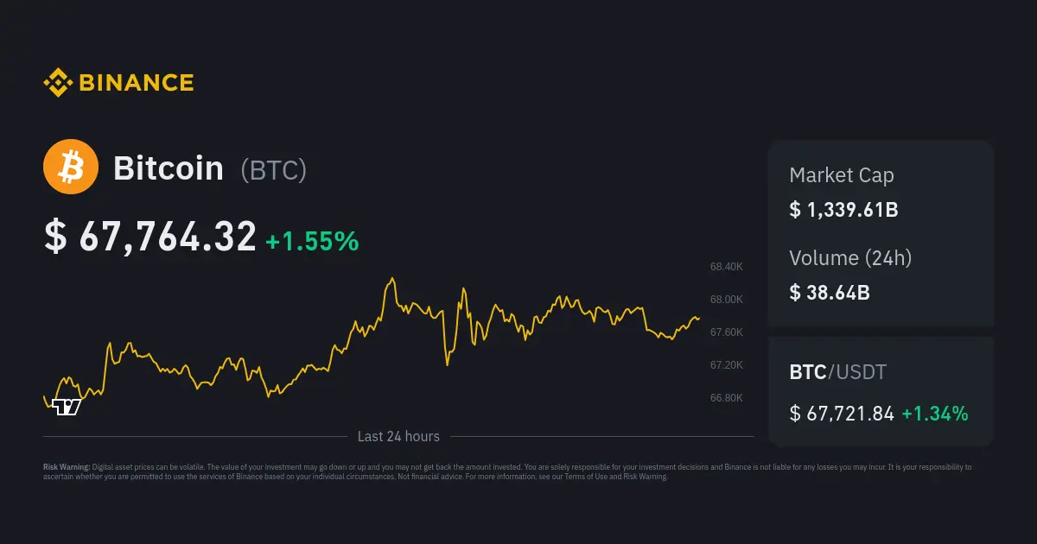
Task: Click the $ 67,721.84 pair price
Action: (842, 414)
